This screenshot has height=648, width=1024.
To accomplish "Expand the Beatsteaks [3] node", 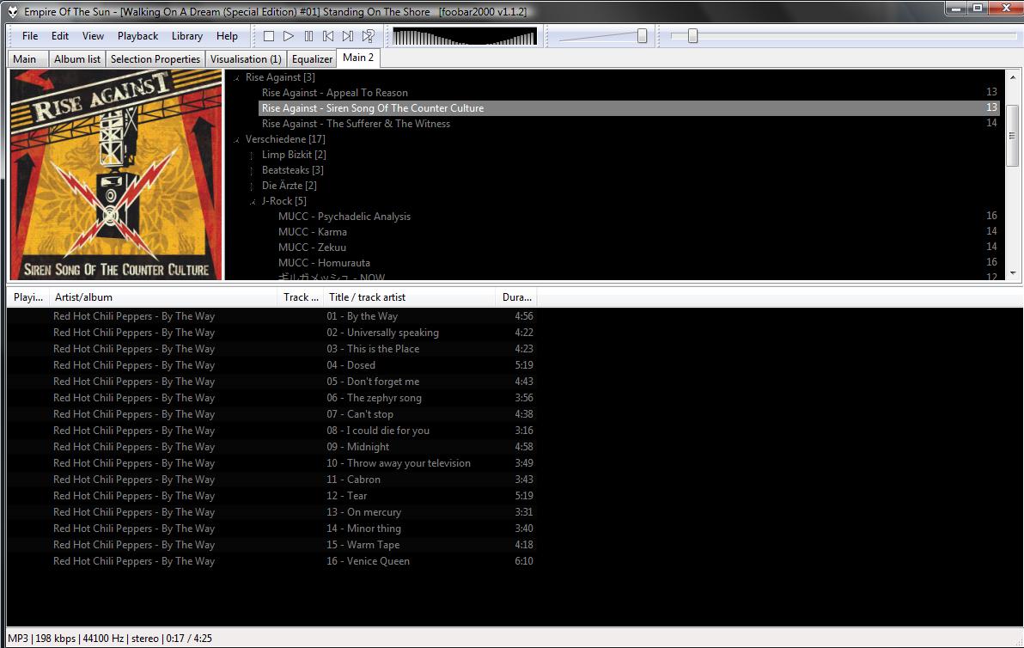I will coord(252,170).
